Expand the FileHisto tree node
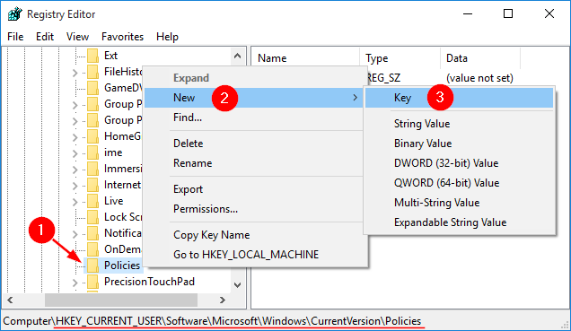571x331 pixels. point(75,73)
